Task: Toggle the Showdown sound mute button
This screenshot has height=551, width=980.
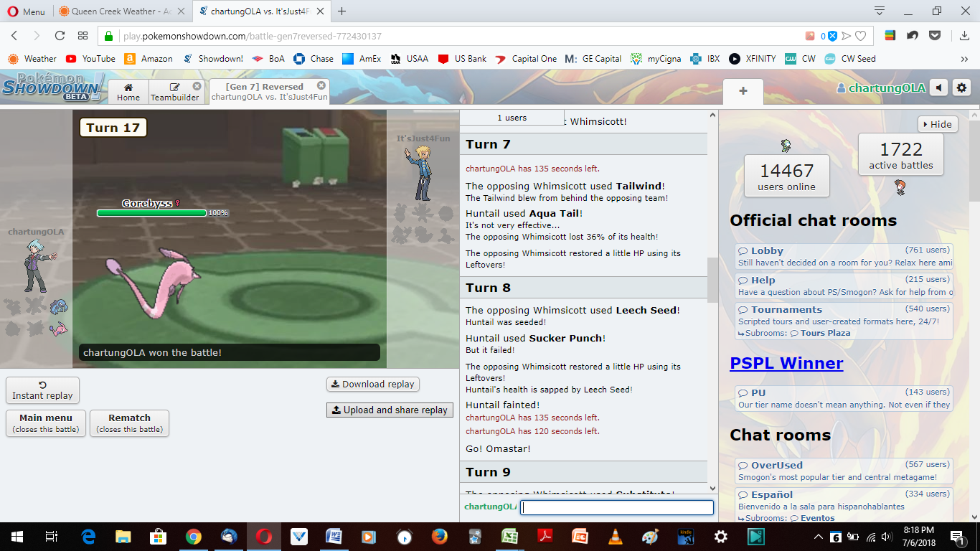Action: click(x=939, y=88)
